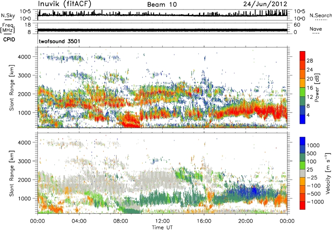Click the 'twofsound 3501' text
The height and width of the screenshot is (230, 332).
(x=59, y=41)
